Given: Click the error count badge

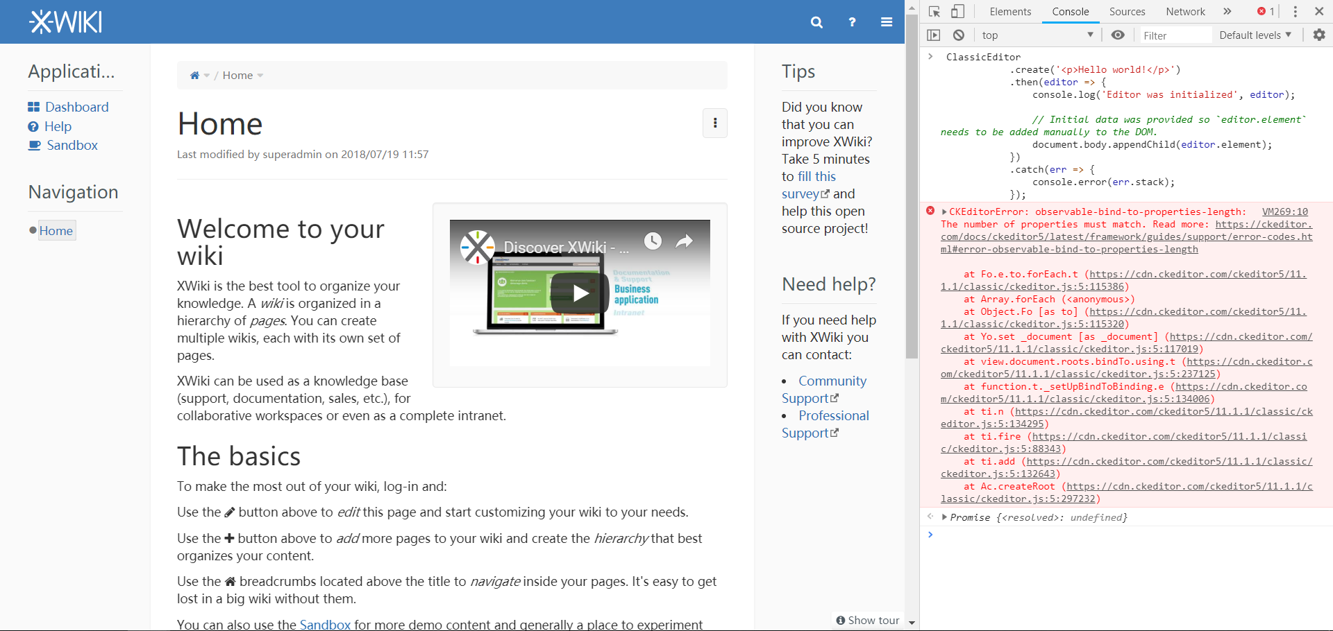Looking at the screenshot, I should [1266, 12].
